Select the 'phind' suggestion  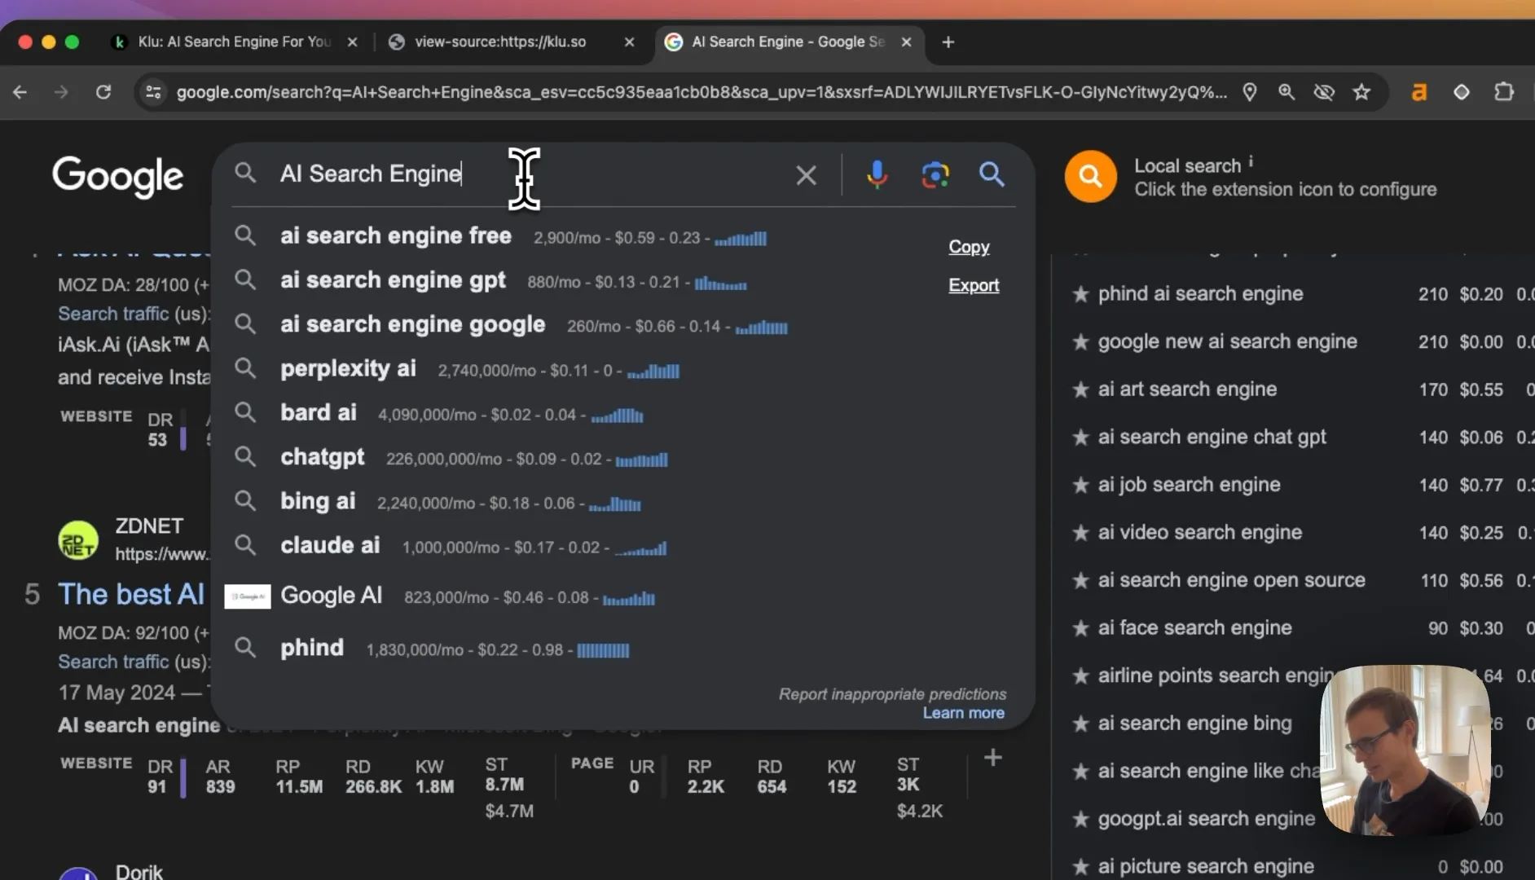pos(312,648)
